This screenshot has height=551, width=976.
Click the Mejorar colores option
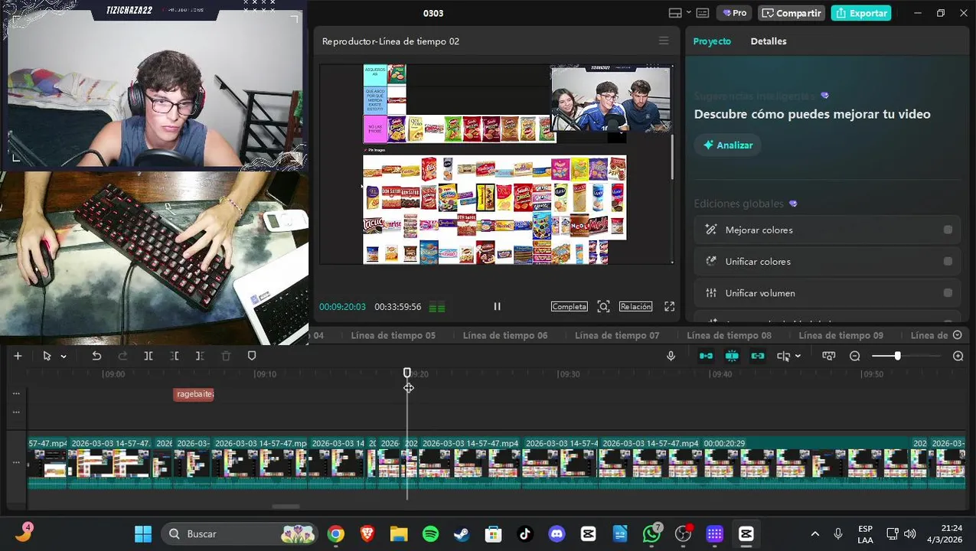coord(827,230)
